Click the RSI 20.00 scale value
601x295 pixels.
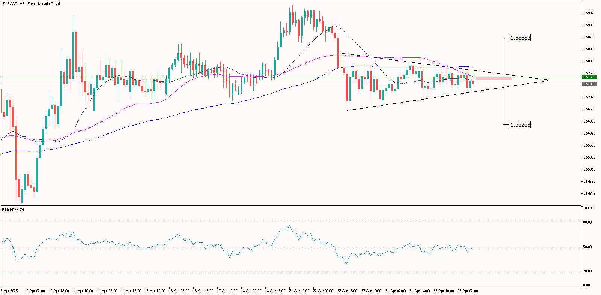coord(588,271)
